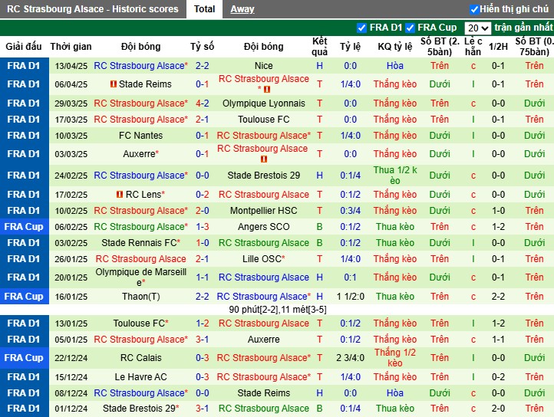Open 4-2 score against Olympique Lyonnais
This screenshot has height=417, width=554.
[x=202, y=103]
